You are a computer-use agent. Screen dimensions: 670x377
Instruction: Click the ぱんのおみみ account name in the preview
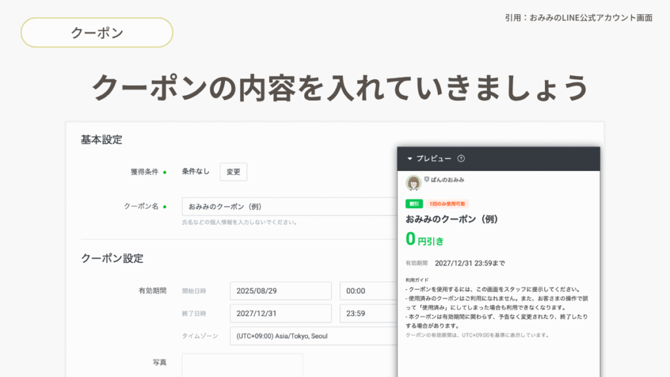(448, 179)
